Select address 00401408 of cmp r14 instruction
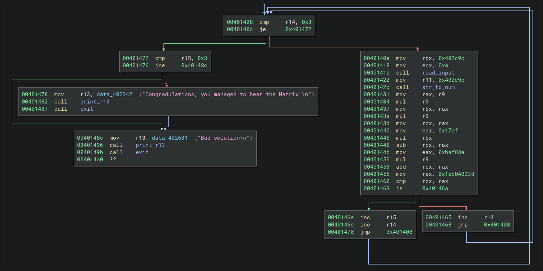This screenshot has width=543, height=271. tap(239, 22)
